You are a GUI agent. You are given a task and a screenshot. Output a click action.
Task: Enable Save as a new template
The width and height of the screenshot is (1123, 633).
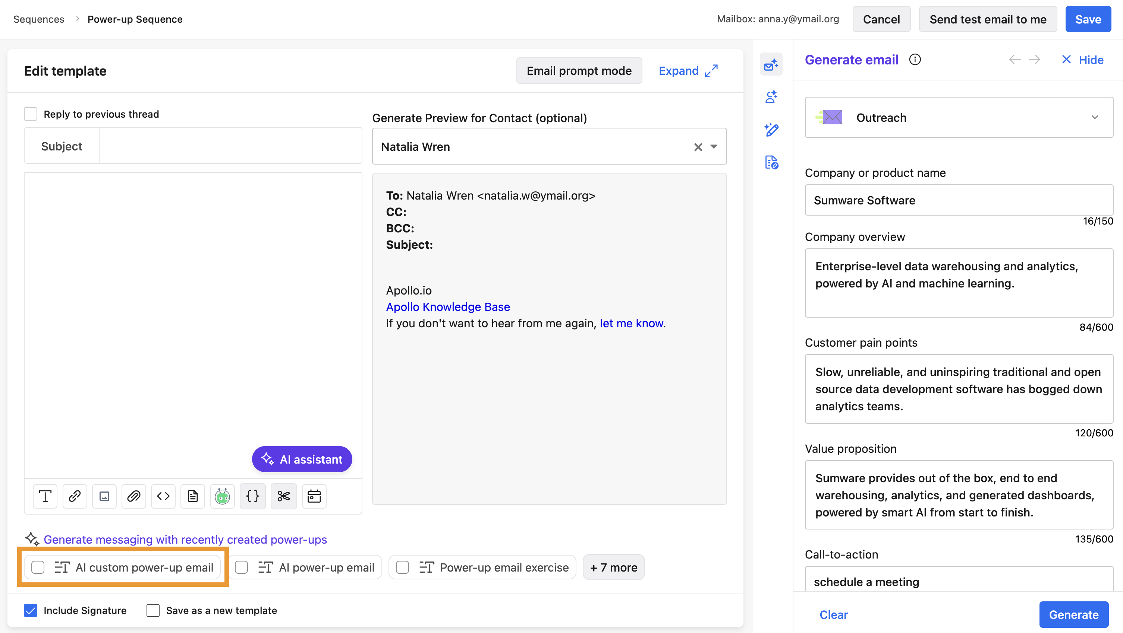pyautogui.click(x=153, y=610)
